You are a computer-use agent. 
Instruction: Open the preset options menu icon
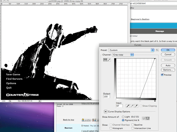157,50
